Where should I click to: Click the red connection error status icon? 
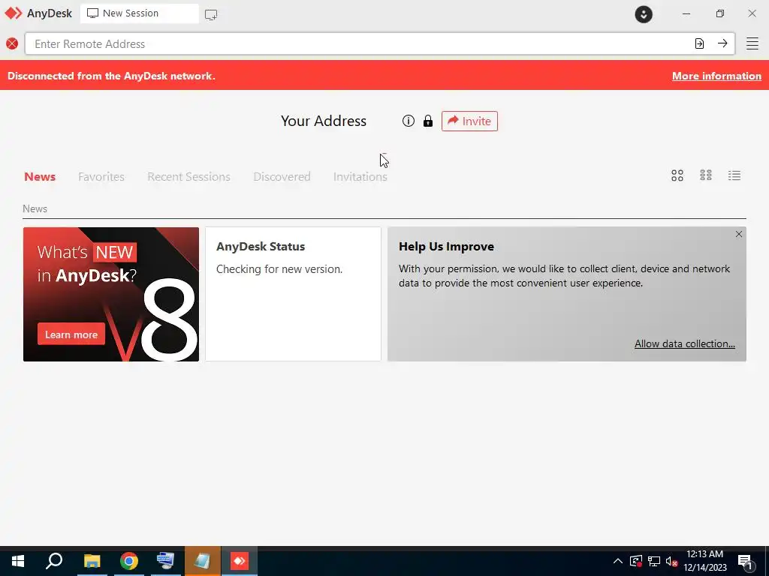[x=12, y=43]
